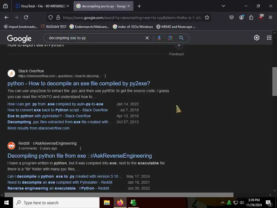Open the volume speaker tray icon
Image resolution: width=277 pixels, height=208 pixels.
[242, 203]
